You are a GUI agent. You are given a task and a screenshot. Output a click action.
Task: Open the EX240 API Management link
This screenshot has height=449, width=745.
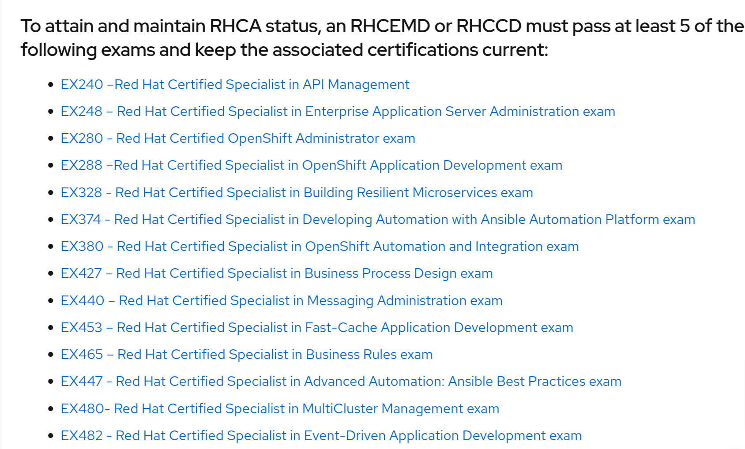tap(235, 84)
